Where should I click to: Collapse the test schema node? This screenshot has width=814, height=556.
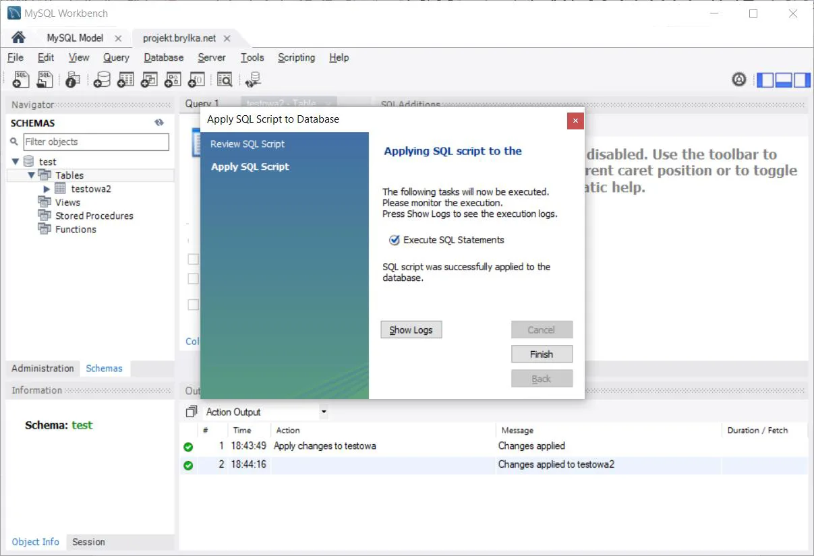16,162
